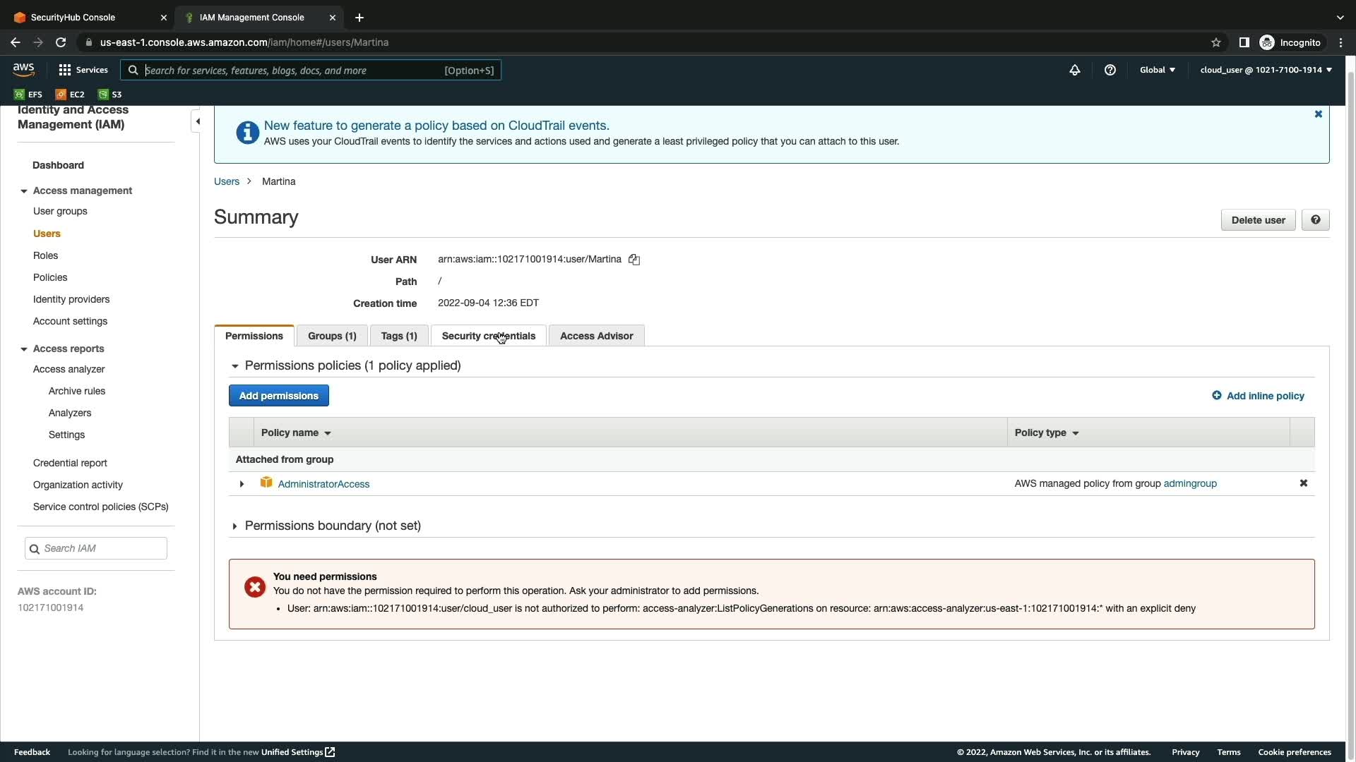Click the Search IAM input field
1356x762 pixels.
point(102,548)
